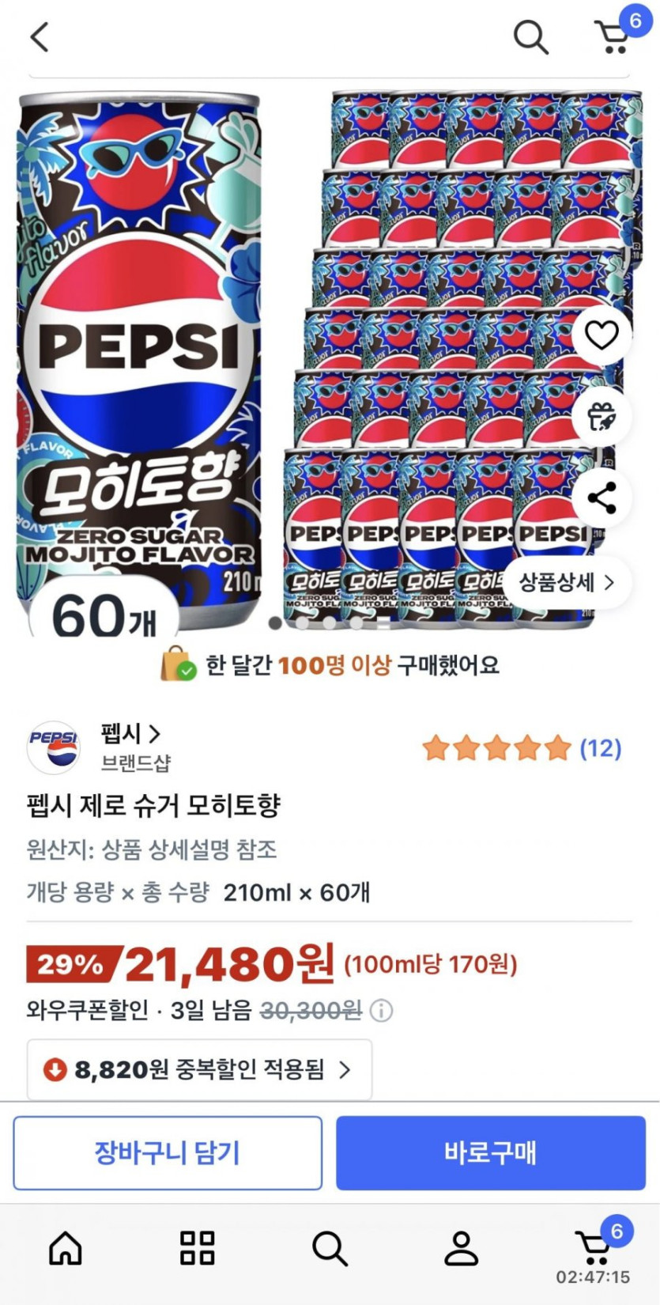Open search tab in bottom bar
Viewport: 660px width, 1305px height.
[x=330, y=1249]
